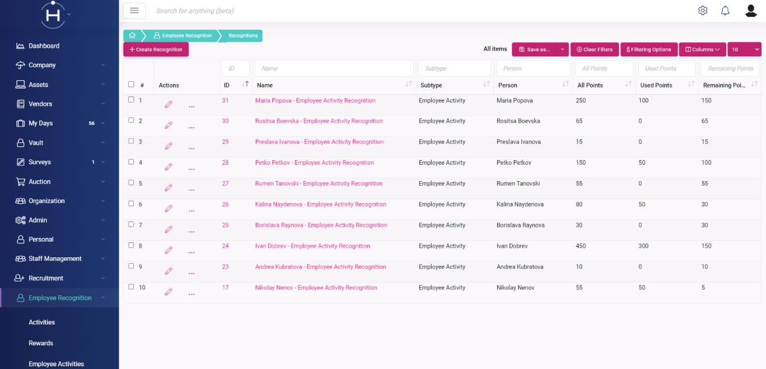766x369 pixels.
Task: Open the notifications bell
Action: (725, 11)
